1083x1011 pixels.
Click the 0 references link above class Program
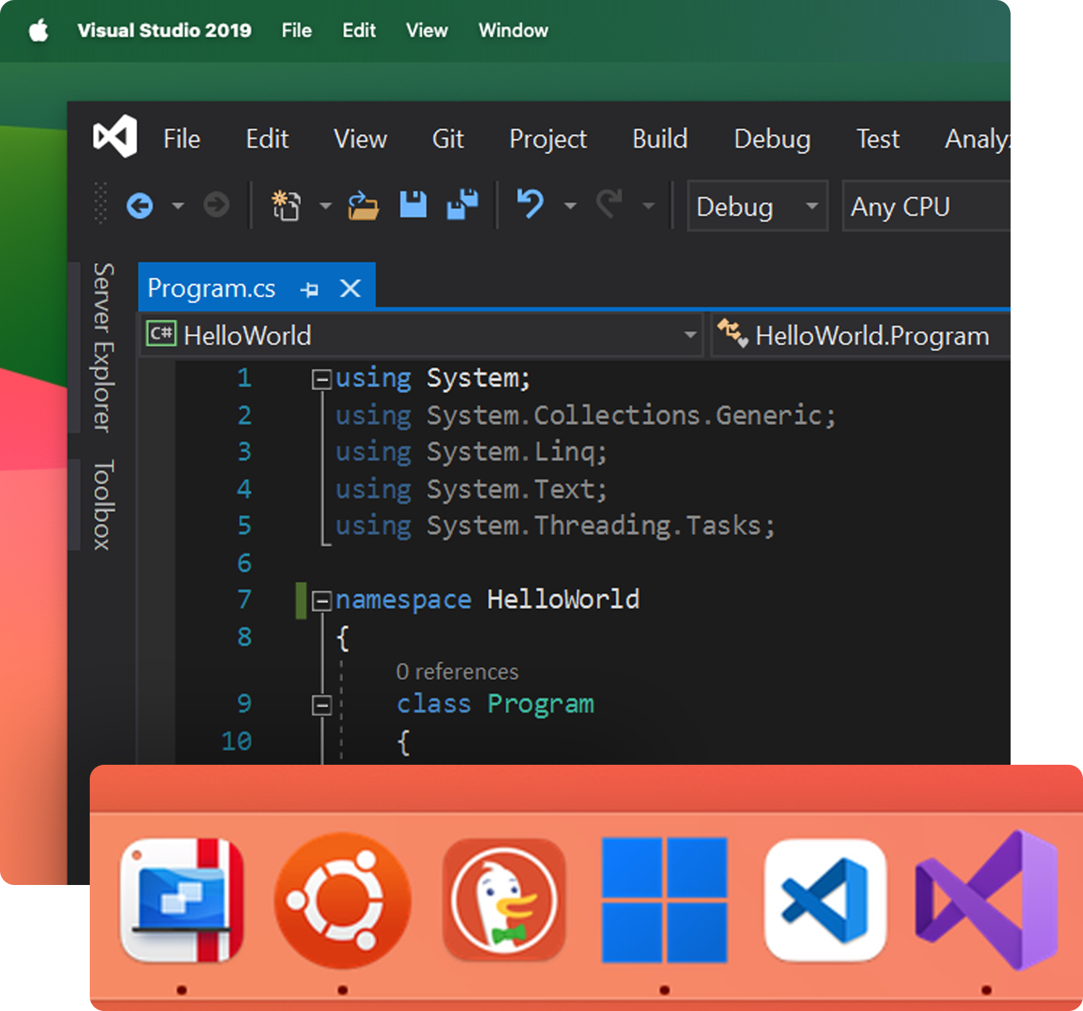point(457,671)
